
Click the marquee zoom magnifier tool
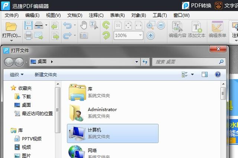(151, 25)
